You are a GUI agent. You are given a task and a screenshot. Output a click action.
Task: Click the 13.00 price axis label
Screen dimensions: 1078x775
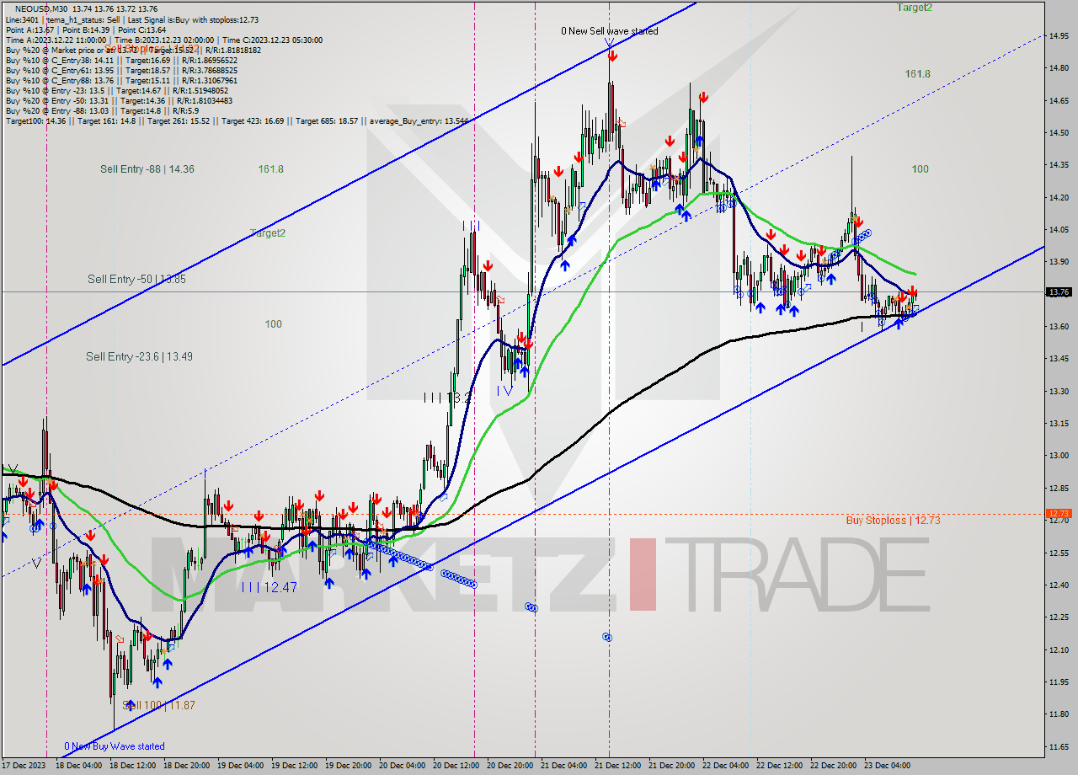[1059, 456]
